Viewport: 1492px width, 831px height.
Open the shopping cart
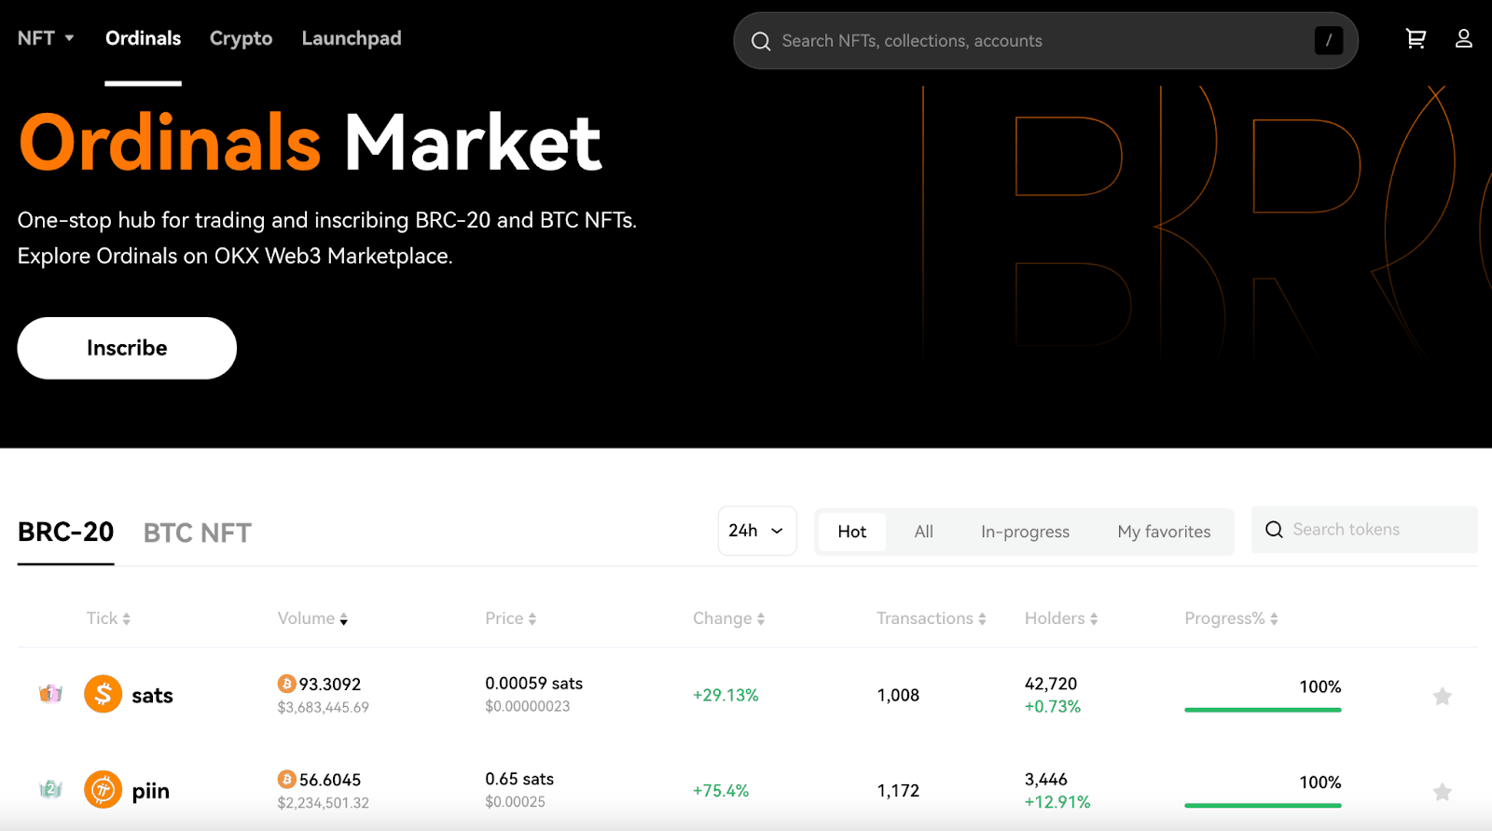point(1416,38)
